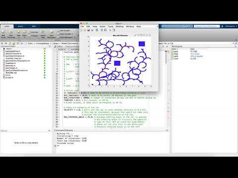The image size is (238, 178).
Task: Select README.md in Current Folder
Action: (11, 73)
